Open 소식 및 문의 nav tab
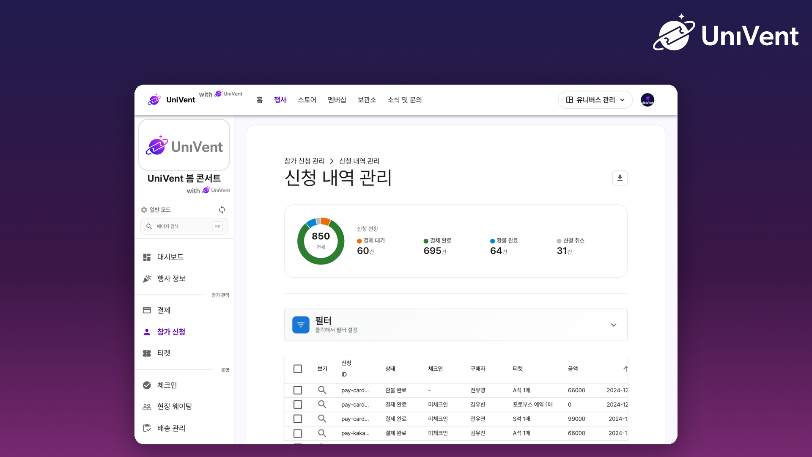This screenshot has width=812, height=457. [405, 100]
